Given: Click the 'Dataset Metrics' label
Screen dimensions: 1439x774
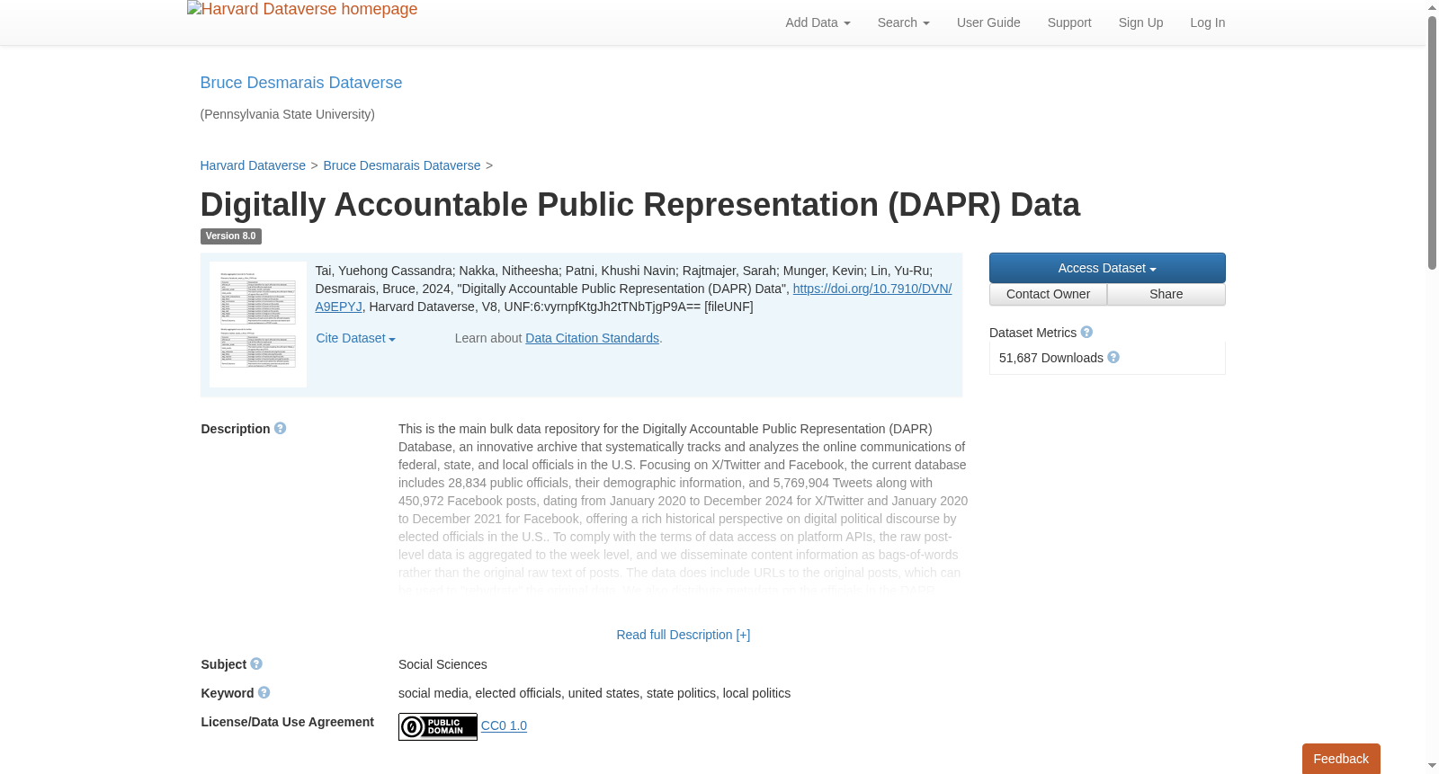Looking at the screenshot, I should (x=1032, y=333).
